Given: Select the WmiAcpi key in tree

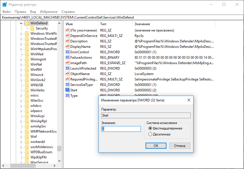Looking at the screenshot, I should pyautogui.click(x=37, y=116).
